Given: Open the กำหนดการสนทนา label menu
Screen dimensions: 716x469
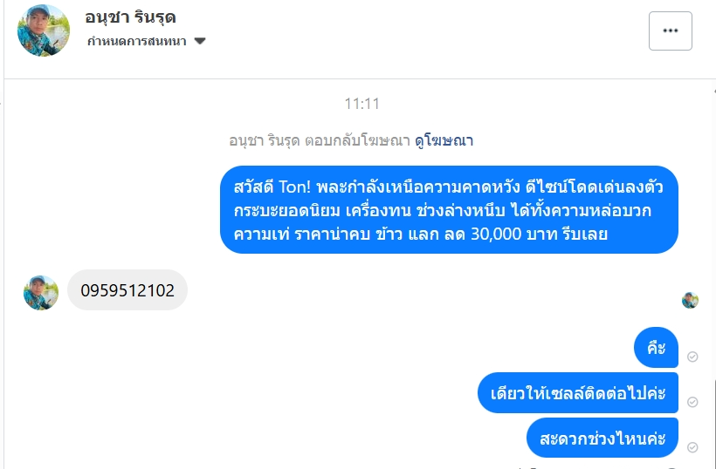Looking at the screenshot, I should click(x=137, y=41).
